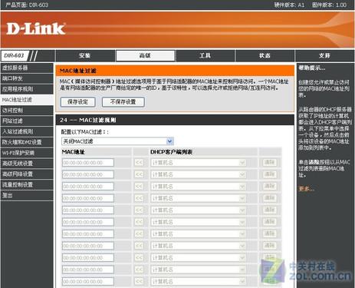
Task: Open the 关闭MAC过滤 mode dropdown
Action: 117,141
